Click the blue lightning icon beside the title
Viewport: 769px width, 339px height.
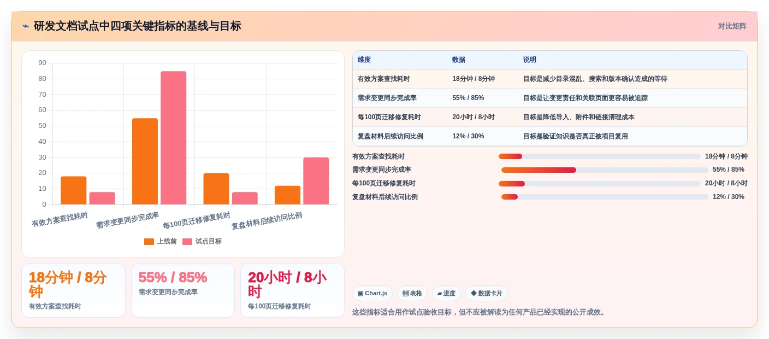(x=26, y=26)
